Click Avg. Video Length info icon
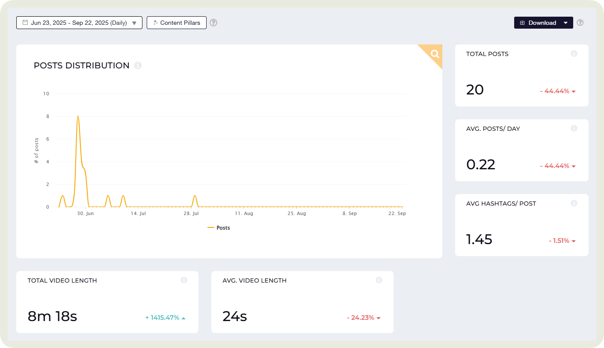Viewport: 604px width, 348px height. coord(379,280)
